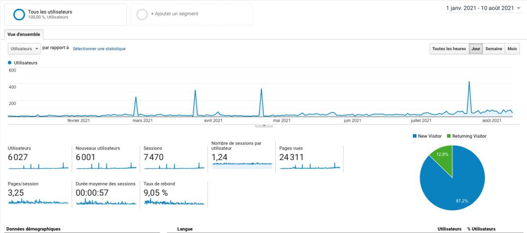The image size is (527, 233).
Task: Show data by Toutes les heures
Action: [x=449, y=49]
